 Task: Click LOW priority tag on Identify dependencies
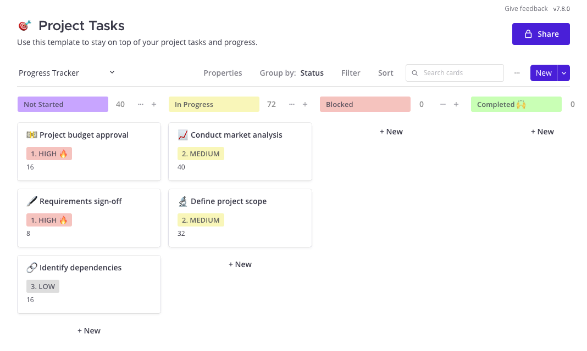tap(43, 286)
